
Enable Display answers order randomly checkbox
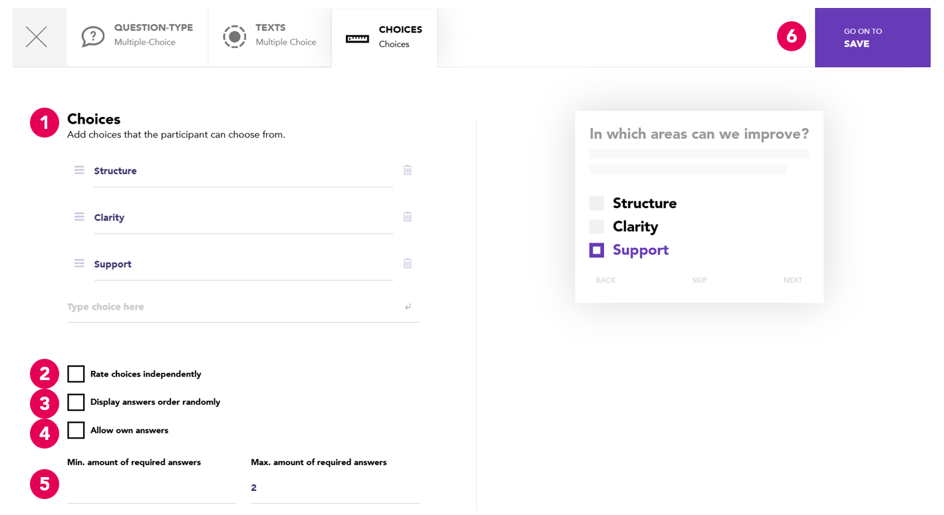pos(76,402)
